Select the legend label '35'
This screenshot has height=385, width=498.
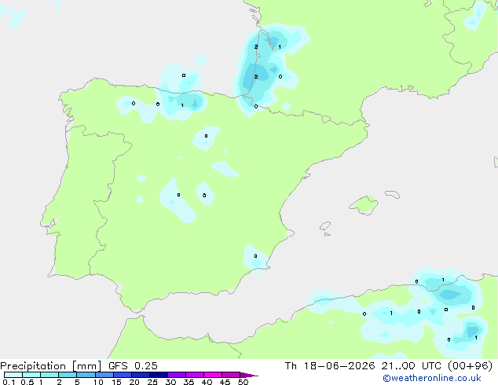[x=189, y=382]
